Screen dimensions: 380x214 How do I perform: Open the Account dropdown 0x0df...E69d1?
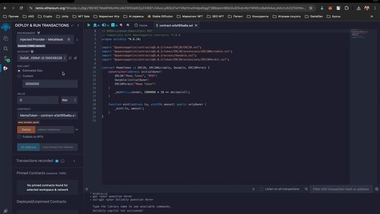pyautogui.click(x=42, y=58)
